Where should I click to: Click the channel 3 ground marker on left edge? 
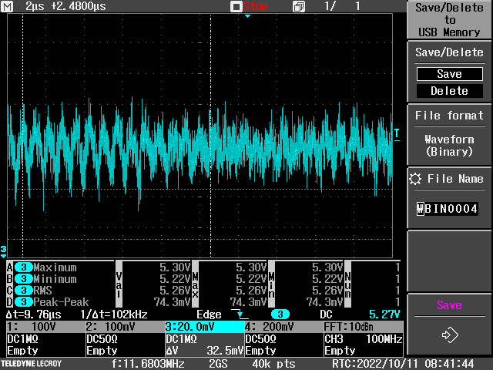click(x=4, y=251)
